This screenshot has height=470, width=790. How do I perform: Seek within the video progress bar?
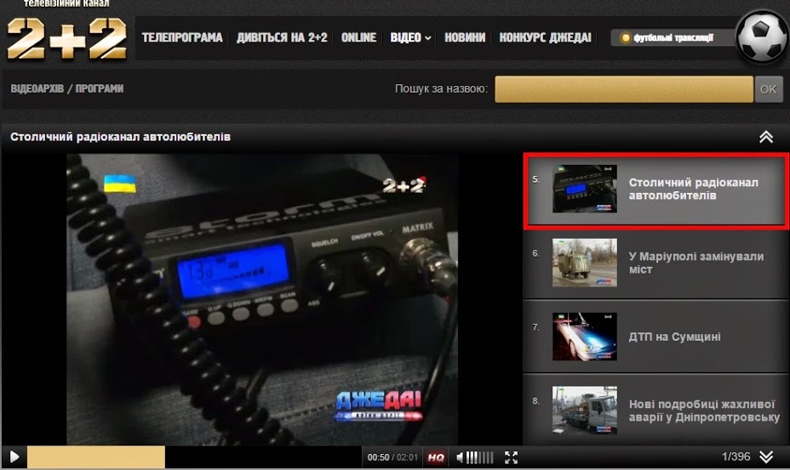tap(255, 457)
